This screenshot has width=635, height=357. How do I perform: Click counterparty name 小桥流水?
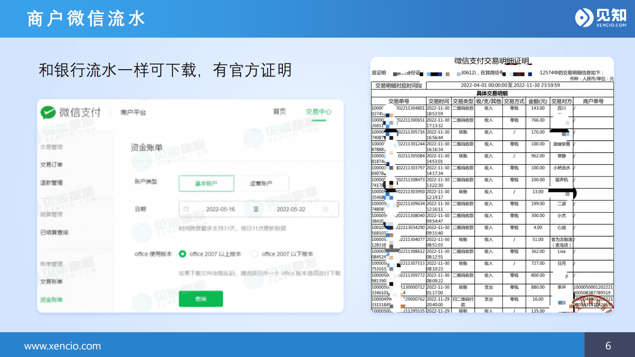pyautogui.click(x=562, y=168)
